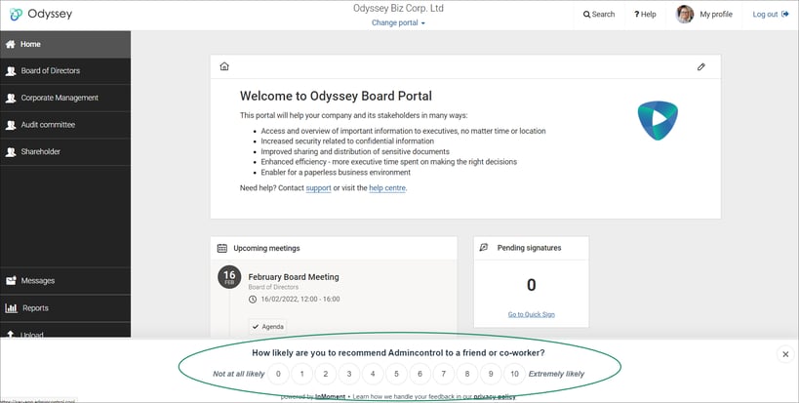Toggle the Agenda checkmark button
The image size is (799, 403).
pos(267,327)
